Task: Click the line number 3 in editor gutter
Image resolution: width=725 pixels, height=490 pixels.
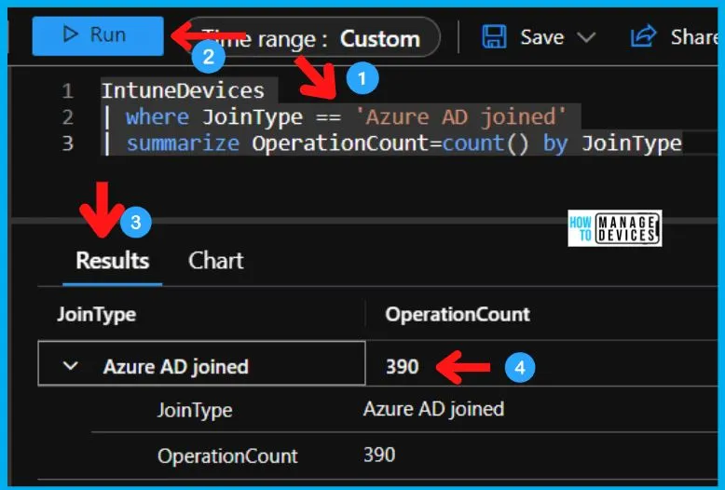Action: click(x=67, y=143)
